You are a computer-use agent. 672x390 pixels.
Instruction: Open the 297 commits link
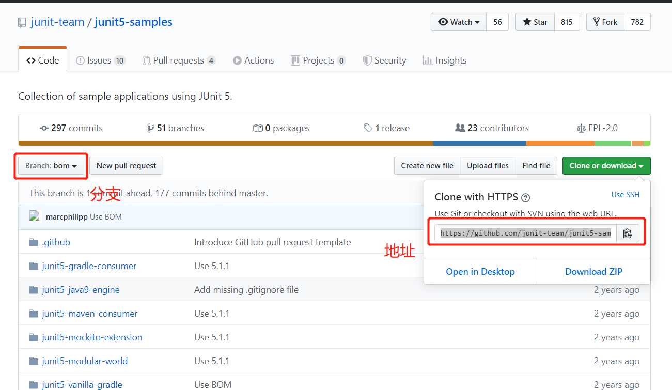coord(71,128)
